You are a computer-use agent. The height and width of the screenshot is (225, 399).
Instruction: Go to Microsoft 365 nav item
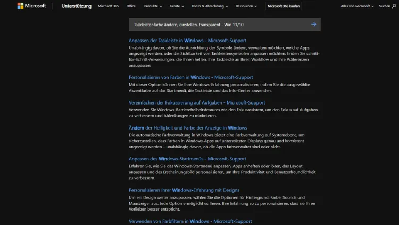(x=108, y=6)
